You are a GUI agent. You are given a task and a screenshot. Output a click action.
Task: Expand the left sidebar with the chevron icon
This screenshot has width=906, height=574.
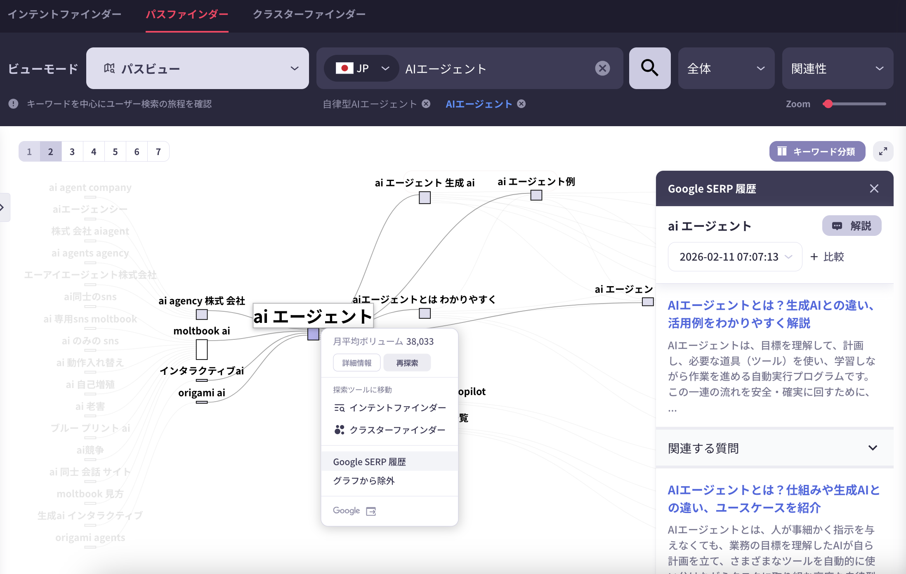click(4, 207)
